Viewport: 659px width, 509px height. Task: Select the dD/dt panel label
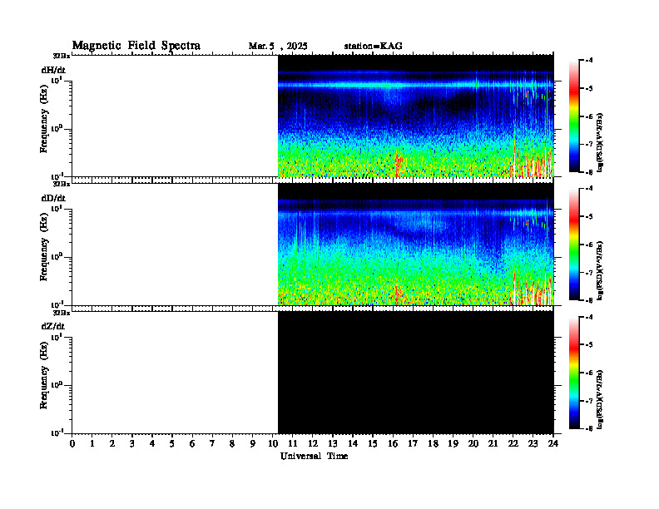[53, 198]
